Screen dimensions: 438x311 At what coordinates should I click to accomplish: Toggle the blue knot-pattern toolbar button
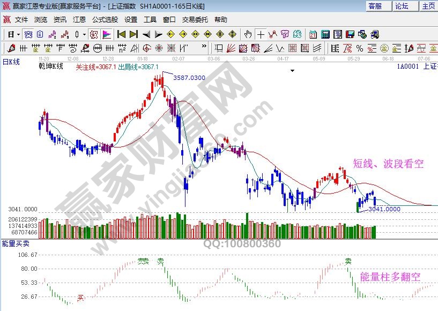click(28, 34)
